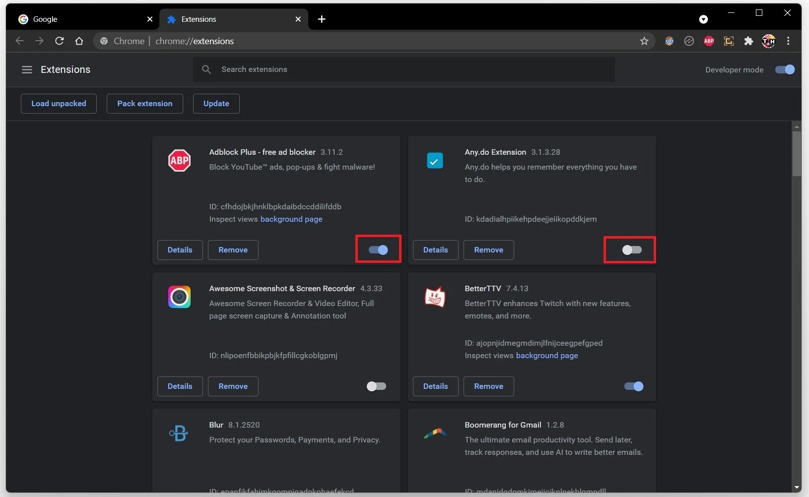Screen dimensions: 809x497
Task: Click the Awesome Screenshot camera logo
Action: point(179,297)
